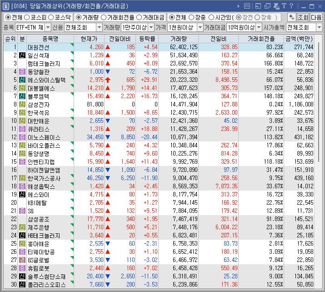Click the small play arrow in the title bar

[x=239, y=6]
